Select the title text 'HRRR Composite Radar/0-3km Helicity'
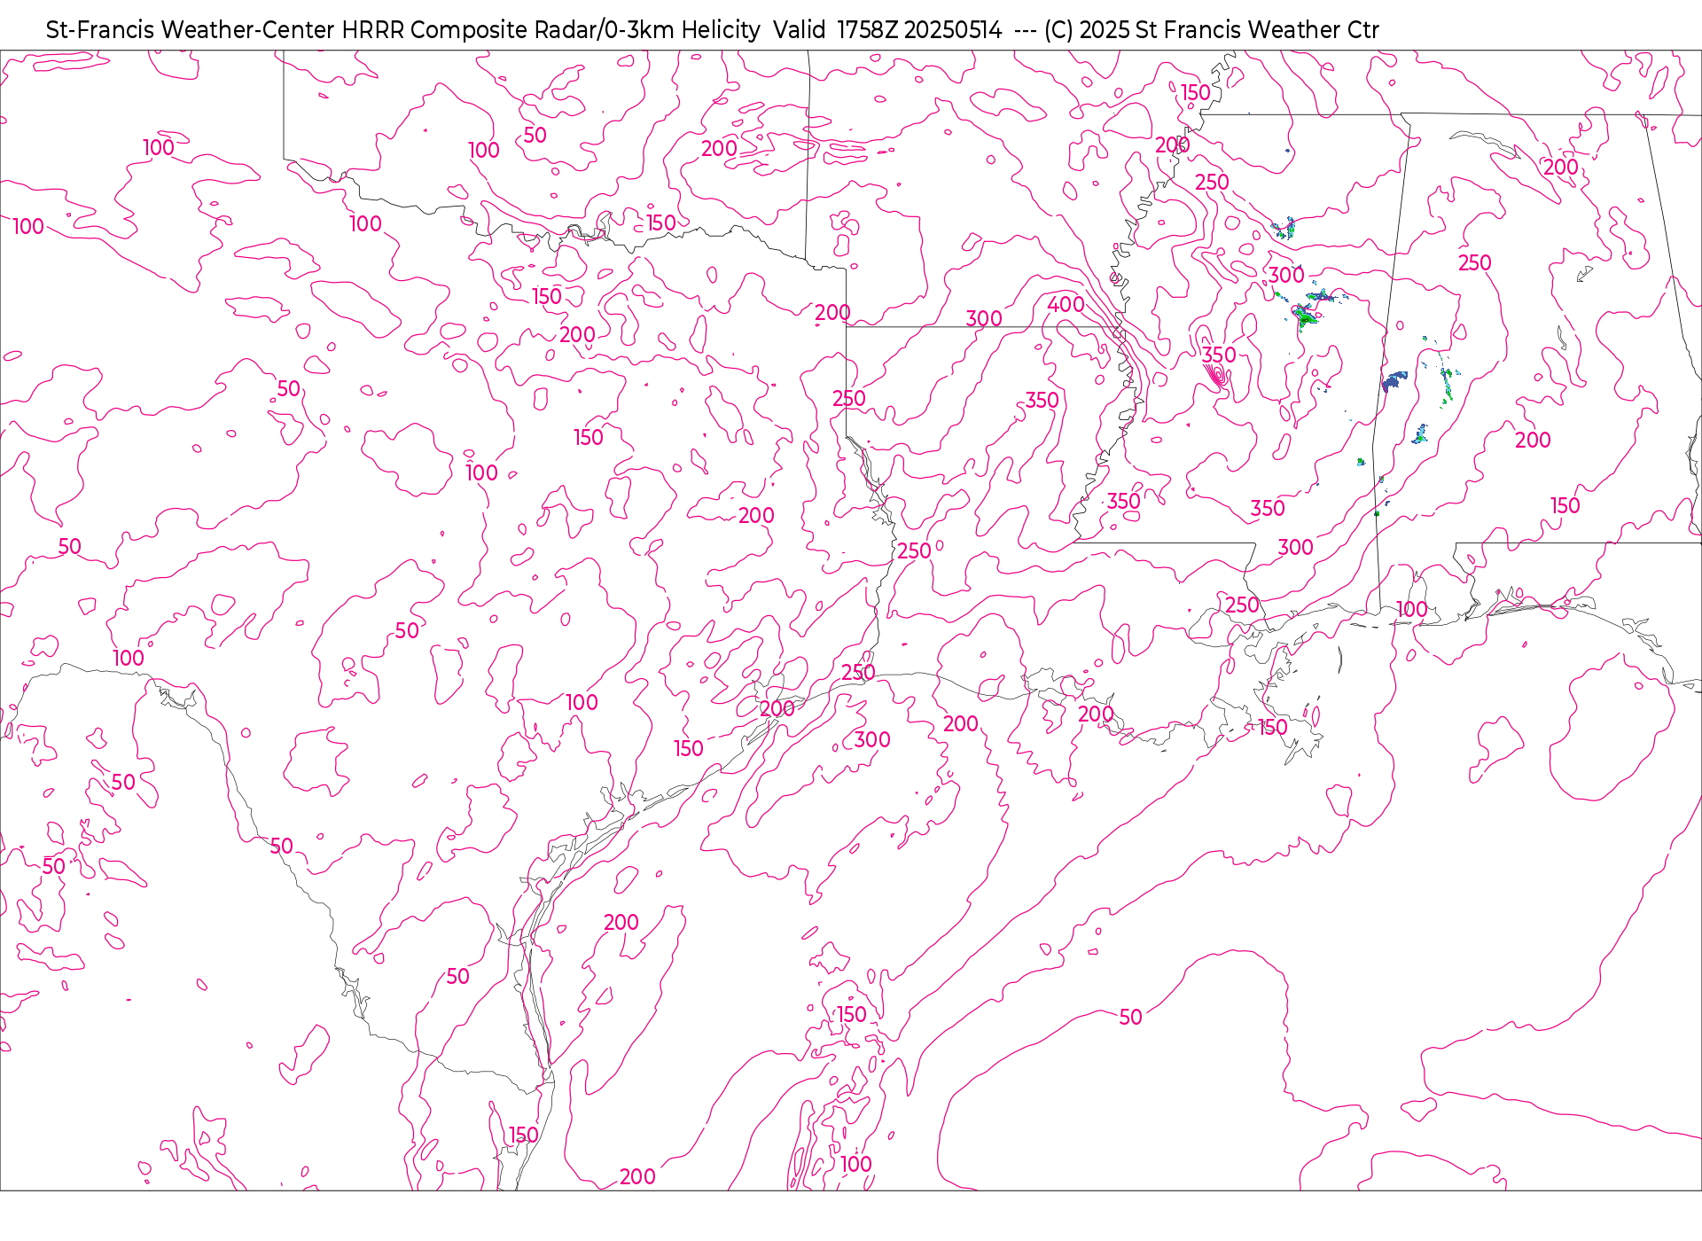 click(550, 30)
